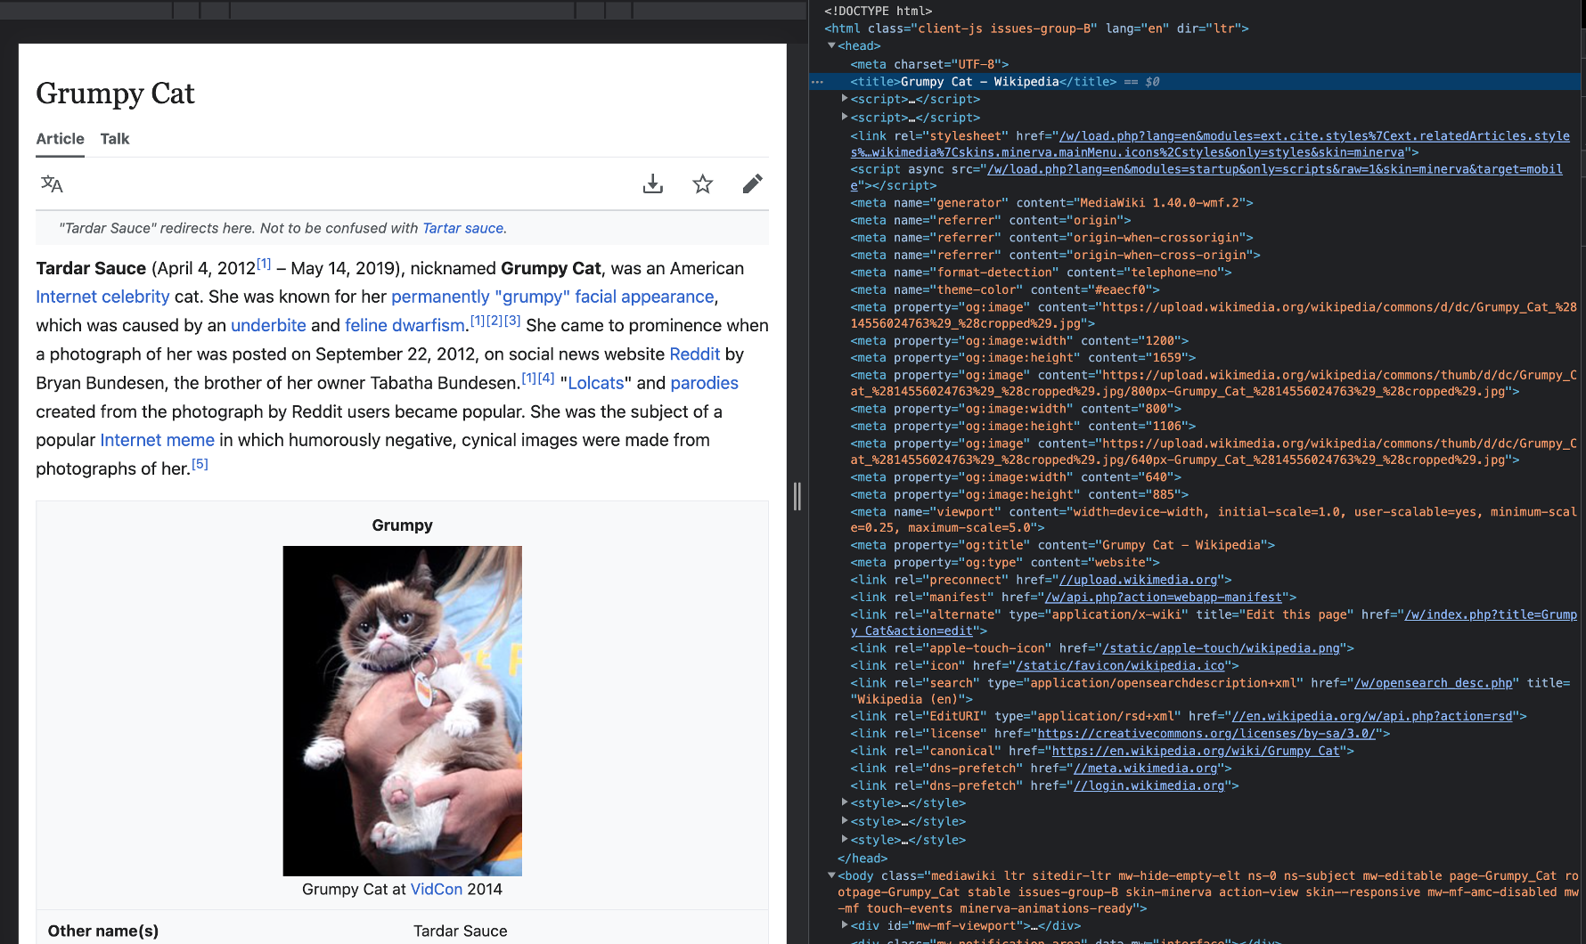This screenshot has height=944, width=1586.
Task: Open the feline dwarfism link
Action: pos(405,326)
